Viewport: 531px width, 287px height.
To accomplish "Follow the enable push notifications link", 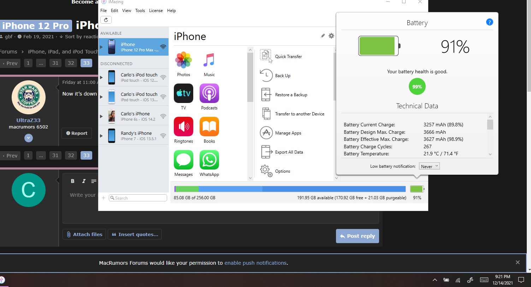I will pyautogui.click(x=255, y=263).
